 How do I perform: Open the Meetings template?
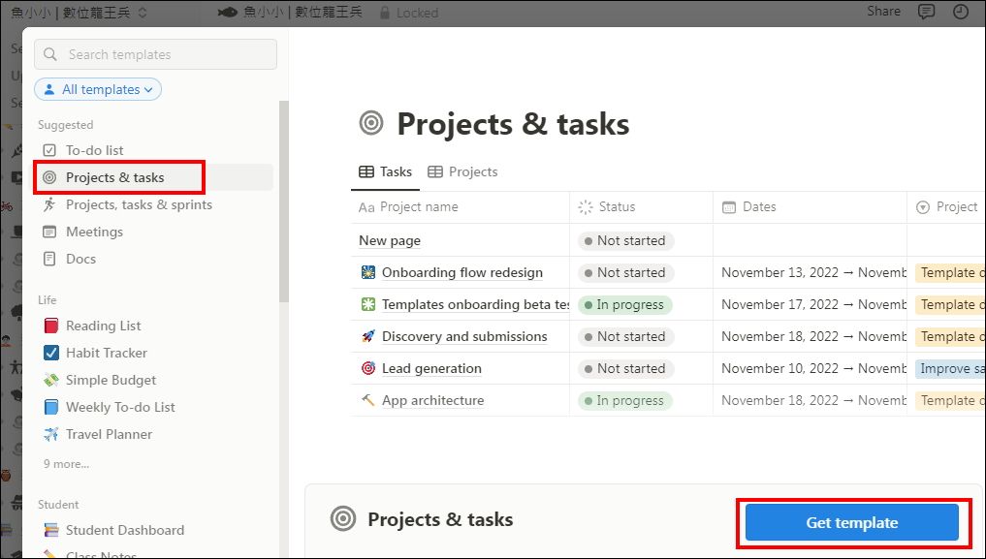coord(154,232)
